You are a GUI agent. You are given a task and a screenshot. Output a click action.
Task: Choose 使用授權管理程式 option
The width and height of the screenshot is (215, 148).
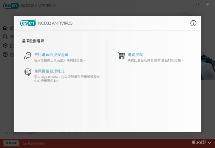coord(49,71)
